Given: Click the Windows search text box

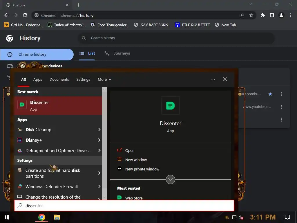Looking at the screenshot, I should tap(124, 206).
